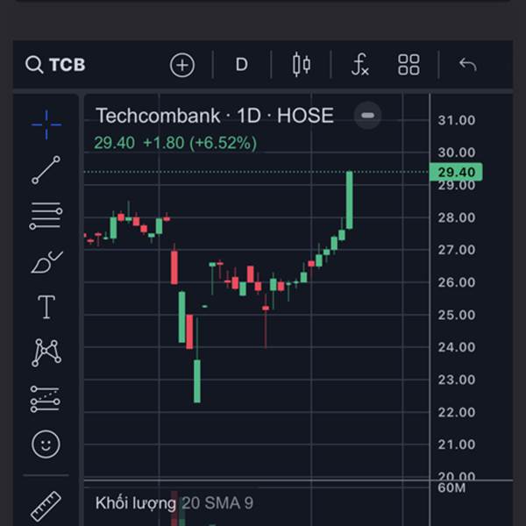Click the lowest green candle near 23.00
Image resolution: width=526 pixels, height=526 pixels.
[x=197, y=380]
